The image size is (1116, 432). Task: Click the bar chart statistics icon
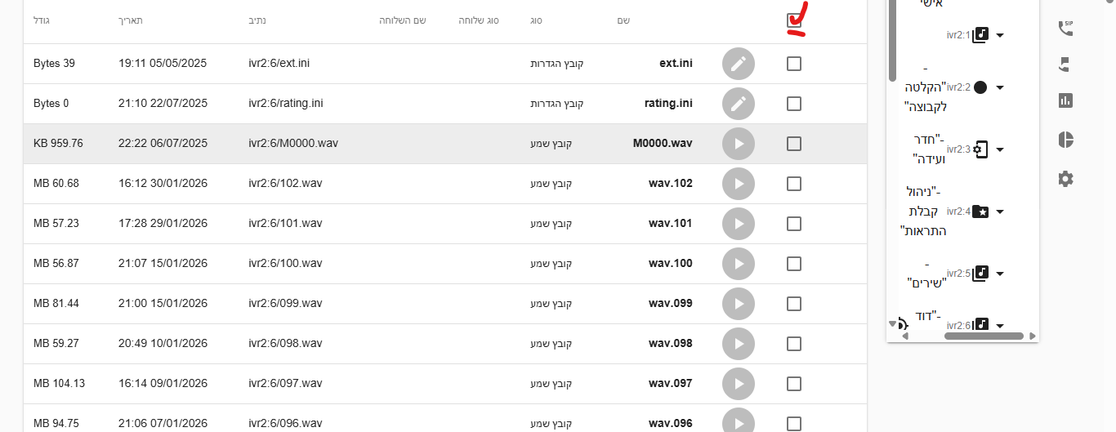click(x=1065, y=100)
